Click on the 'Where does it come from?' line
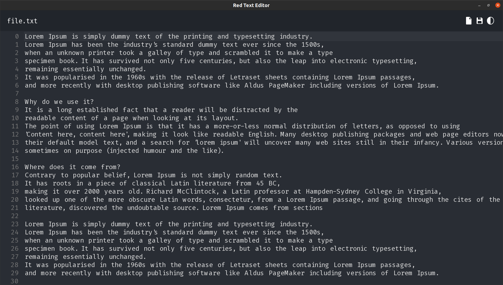 pos(73,167)
